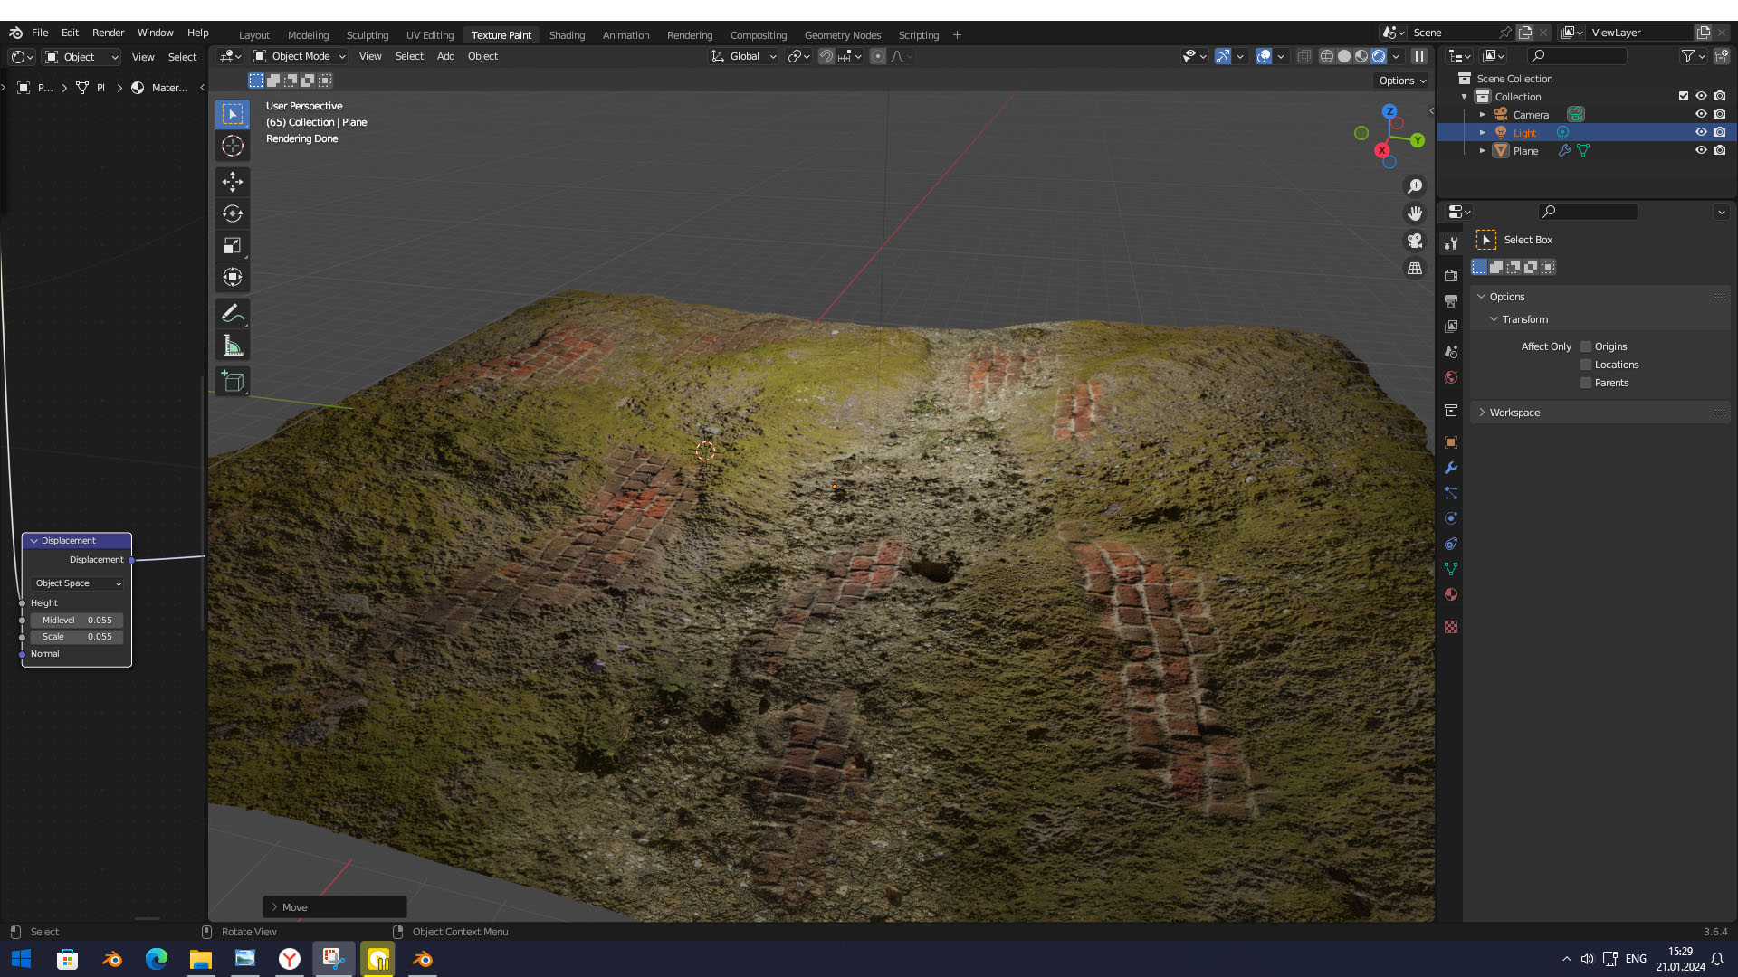This screenshot has height=977, width=1738.
Task: Pause the viewport render preview
Action: tap(1419, 56)
